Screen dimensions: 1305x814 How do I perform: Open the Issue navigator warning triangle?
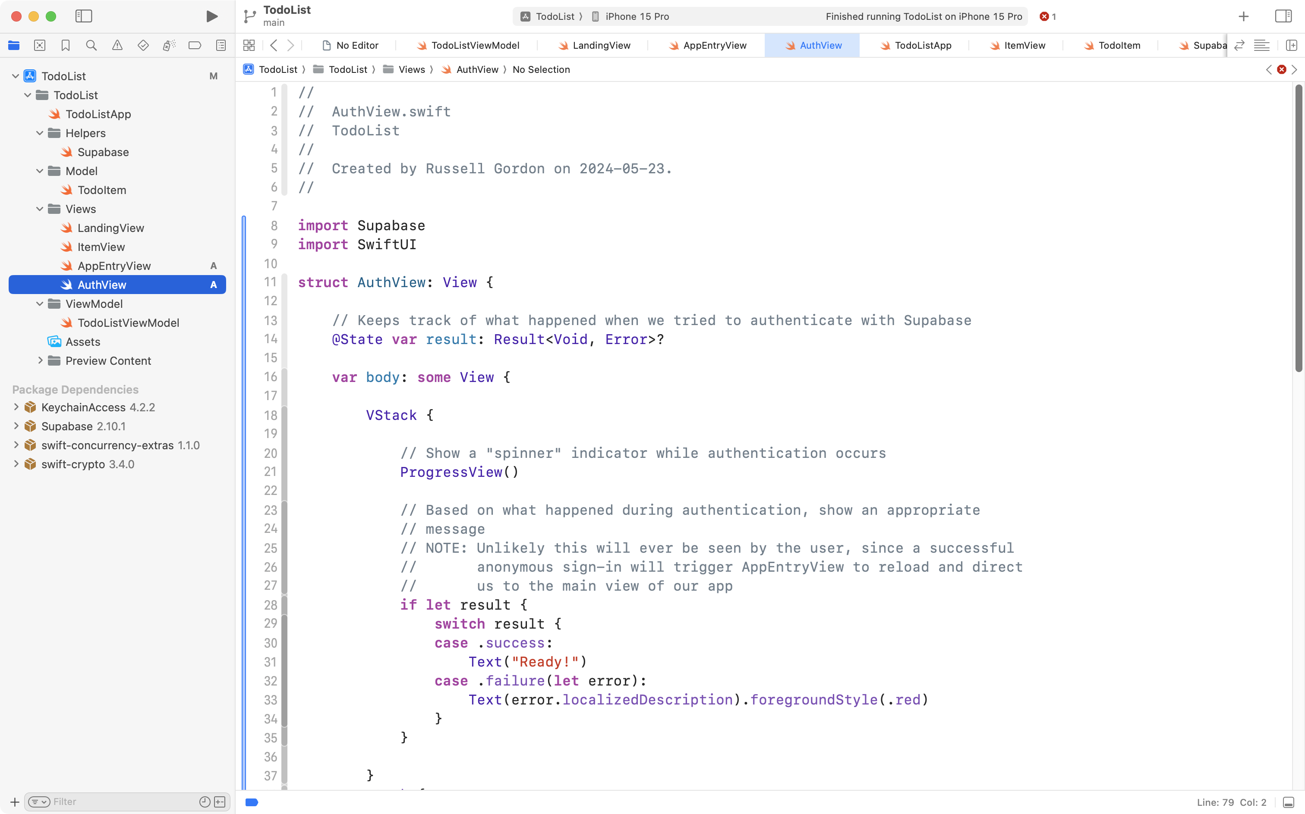117,45
